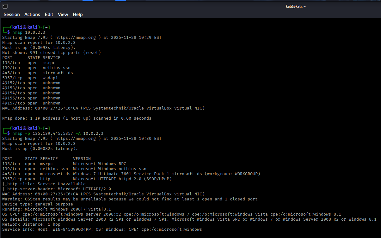Click "Nmap done: 1 IP address (1 host up)" line

[x=77, y=118]
